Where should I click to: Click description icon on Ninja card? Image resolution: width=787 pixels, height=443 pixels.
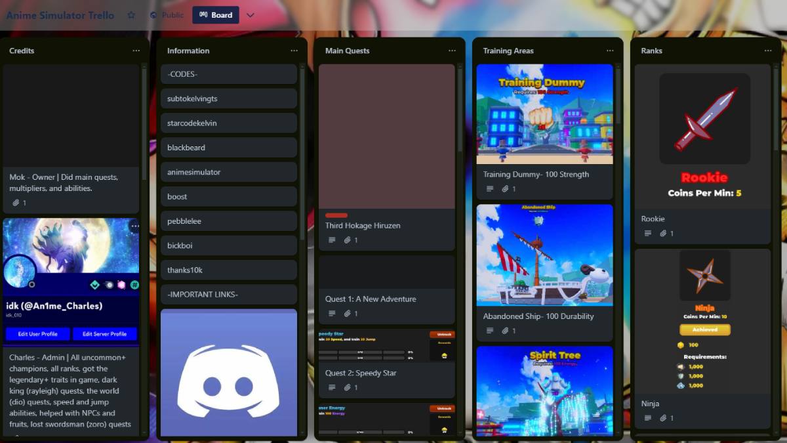click(x=648, y=418)
